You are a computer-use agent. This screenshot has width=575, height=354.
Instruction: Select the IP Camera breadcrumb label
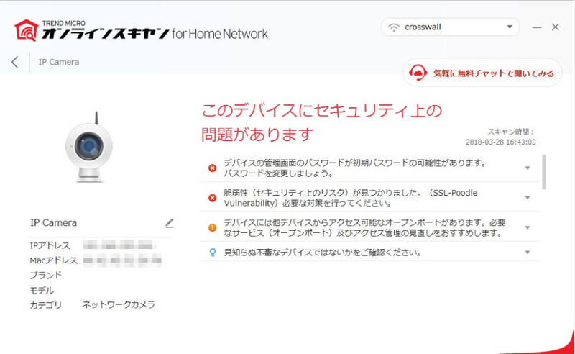click(x=59, y=63)
